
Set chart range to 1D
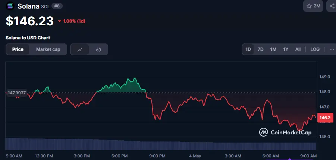[248, 49]
